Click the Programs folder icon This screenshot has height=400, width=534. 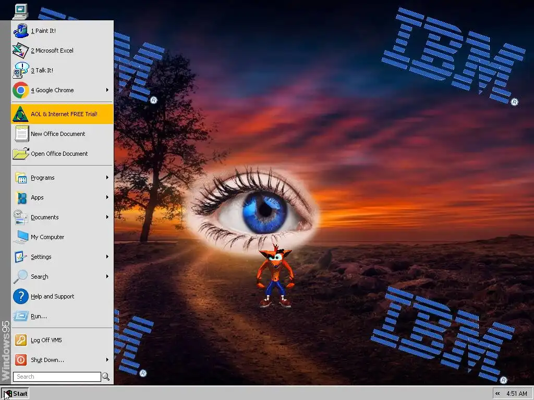(x=21, y=178)
